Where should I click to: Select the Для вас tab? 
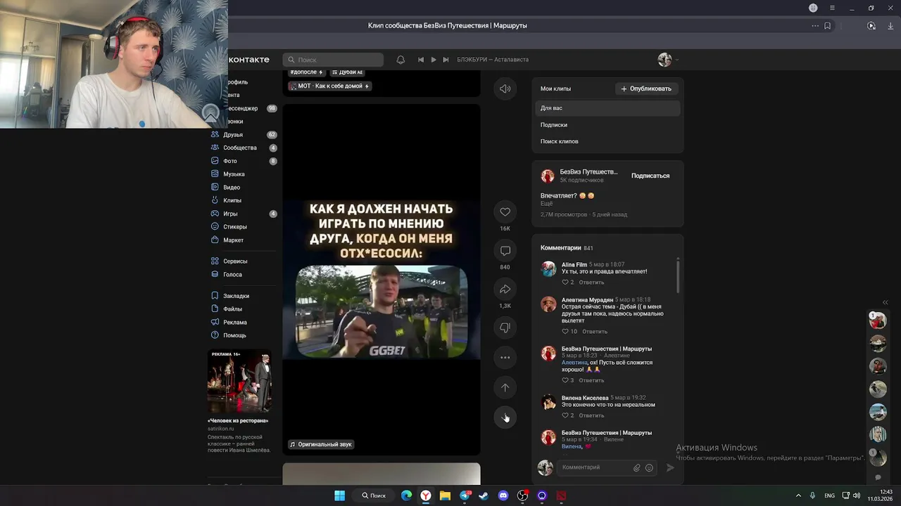click(x=607, y=108)
